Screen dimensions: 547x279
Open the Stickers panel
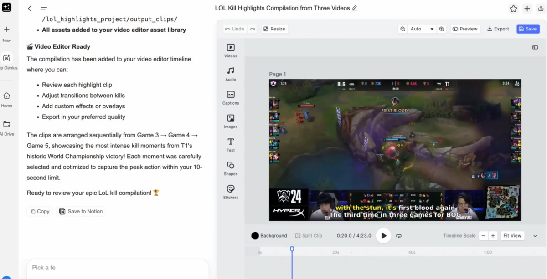pos(231,193)
